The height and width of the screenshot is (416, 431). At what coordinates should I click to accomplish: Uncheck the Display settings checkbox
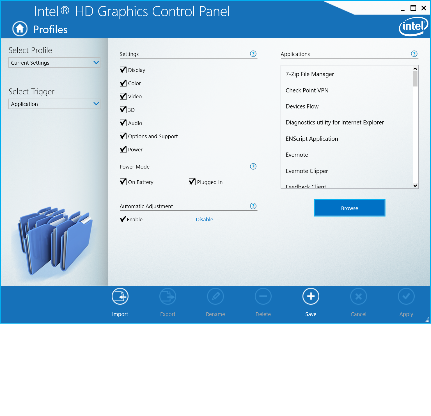123,70
